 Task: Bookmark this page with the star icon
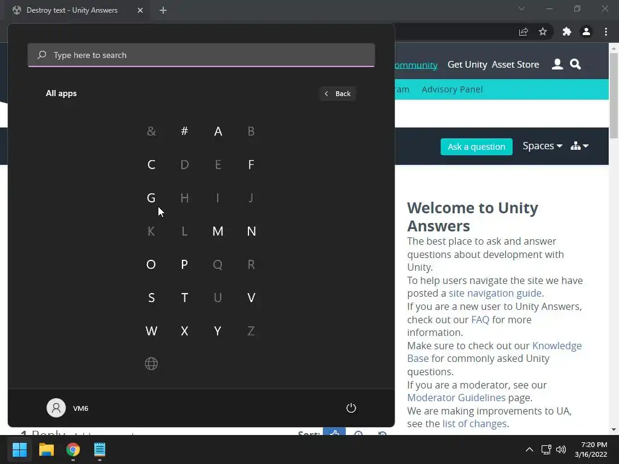[543, 32]
